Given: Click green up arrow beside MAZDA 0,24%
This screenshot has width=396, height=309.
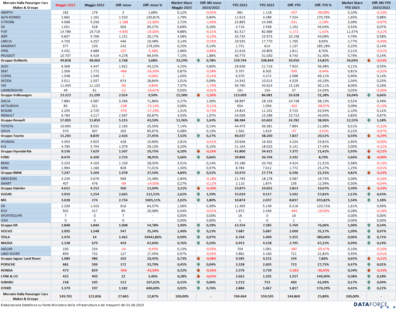Looking at the screenshot, I should (x=369, y=243).
